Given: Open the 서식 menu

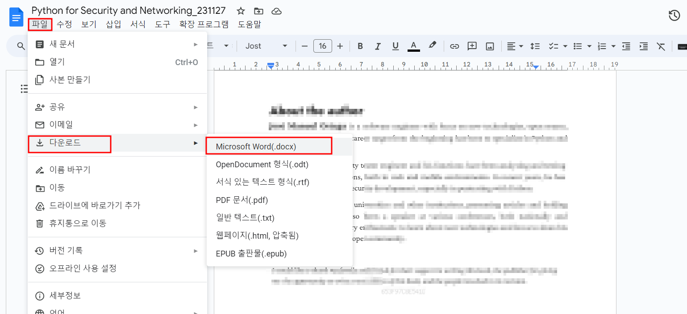Looking at the screenshot, I should click(138, 25).
